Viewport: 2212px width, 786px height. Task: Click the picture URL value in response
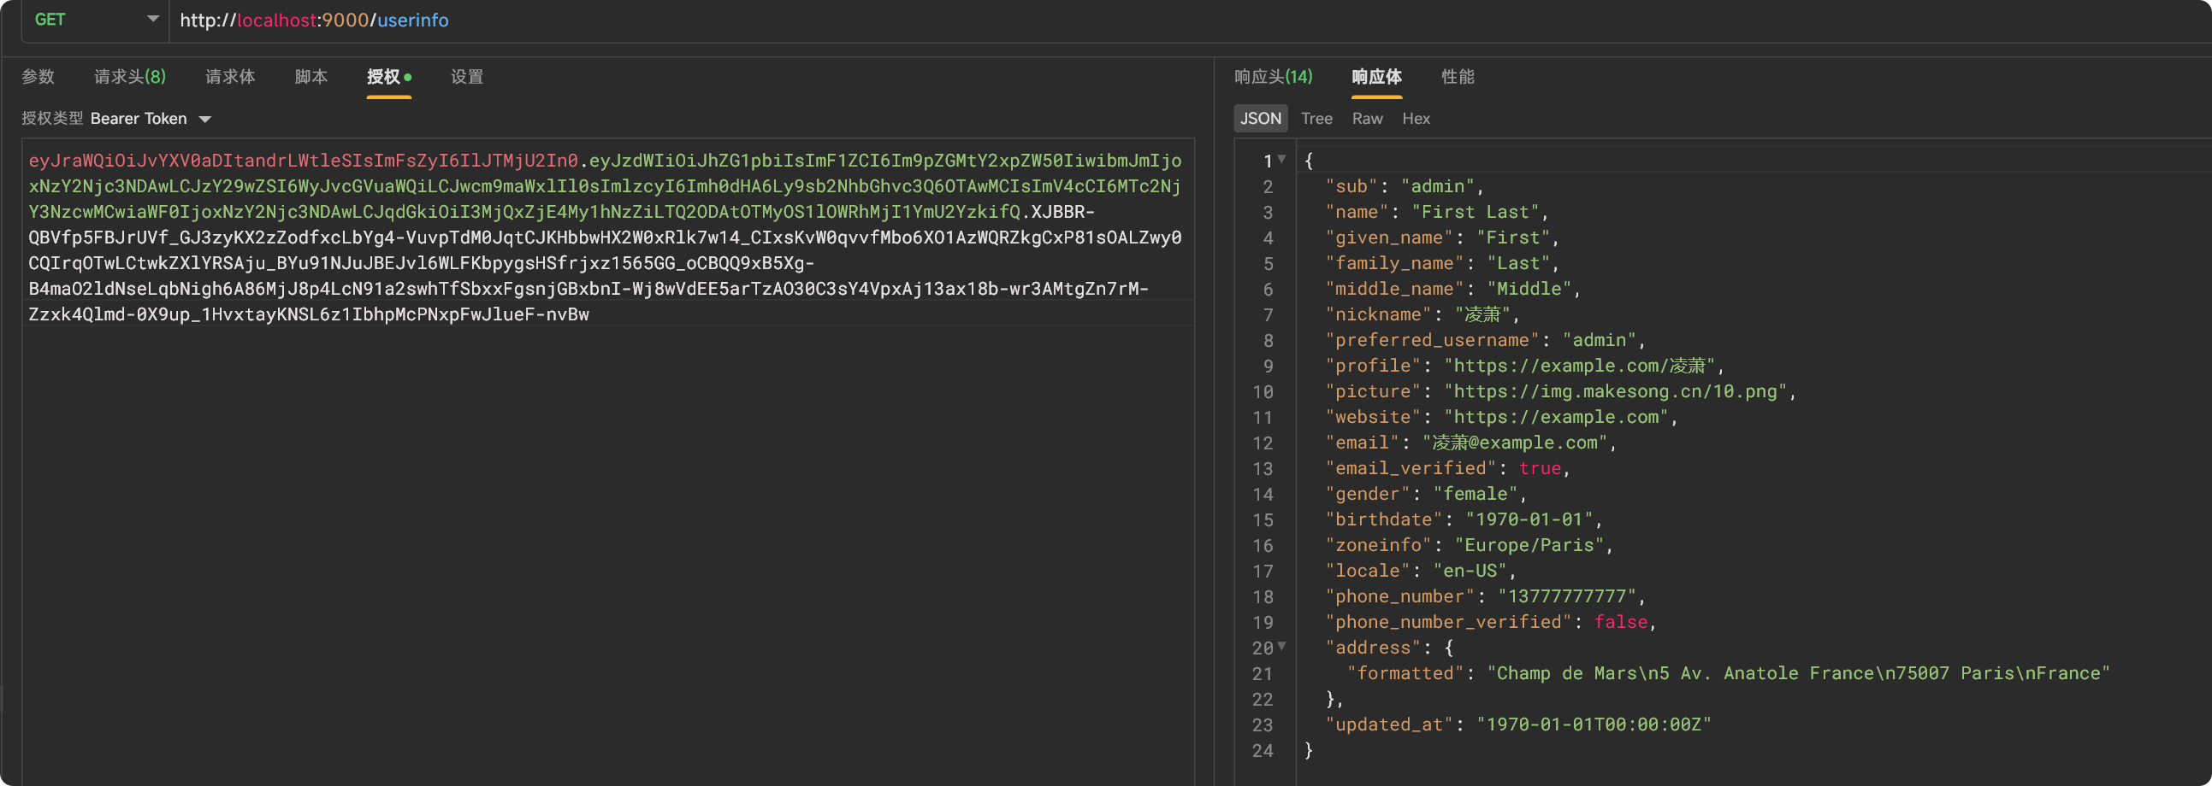point(1614,392)
